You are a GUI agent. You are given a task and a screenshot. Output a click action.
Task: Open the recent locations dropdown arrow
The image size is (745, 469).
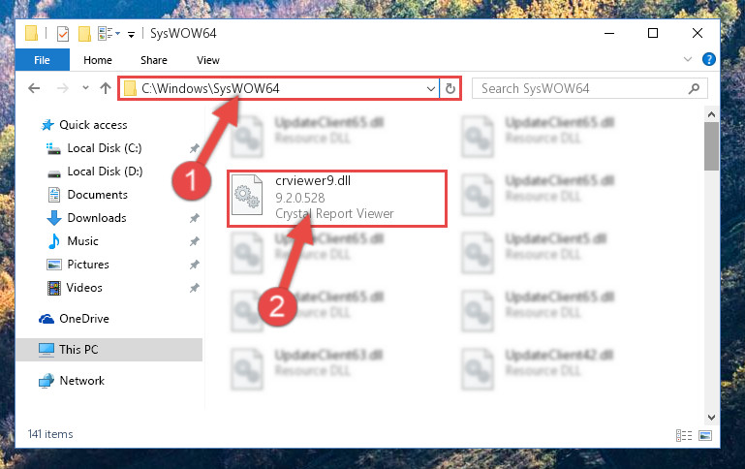(85, 88)
